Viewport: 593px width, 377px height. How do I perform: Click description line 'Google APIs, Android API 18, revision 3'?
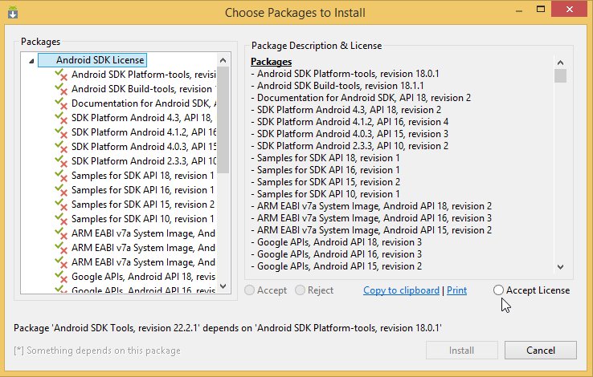(x=336, y=242)
